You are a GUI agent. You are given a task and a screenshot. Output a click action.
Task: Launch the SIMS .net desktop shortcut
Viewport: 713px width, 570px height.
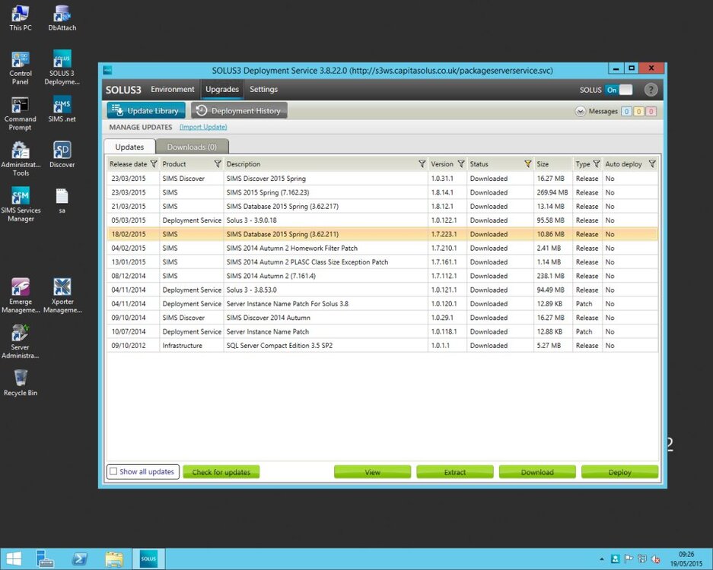pyautogui.click(x=62, y=109)
